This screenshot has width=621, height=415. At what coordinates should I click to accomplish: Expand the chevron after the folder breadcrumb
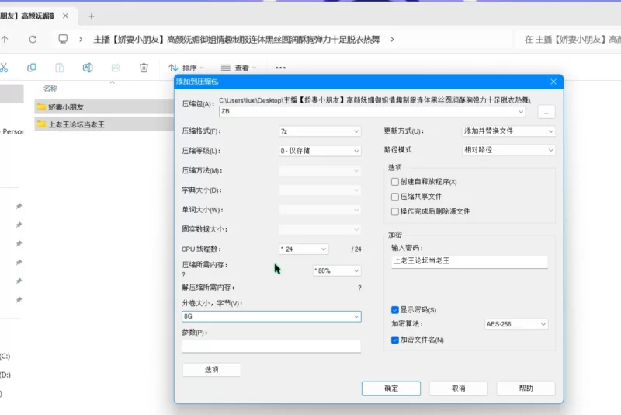pyautogui.click(x=392, y=39)
